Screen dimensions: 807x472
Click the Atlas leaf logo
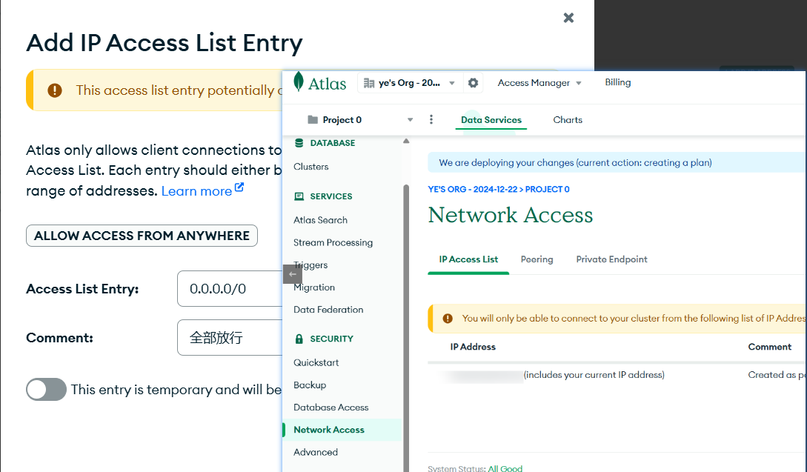point(299,82)
